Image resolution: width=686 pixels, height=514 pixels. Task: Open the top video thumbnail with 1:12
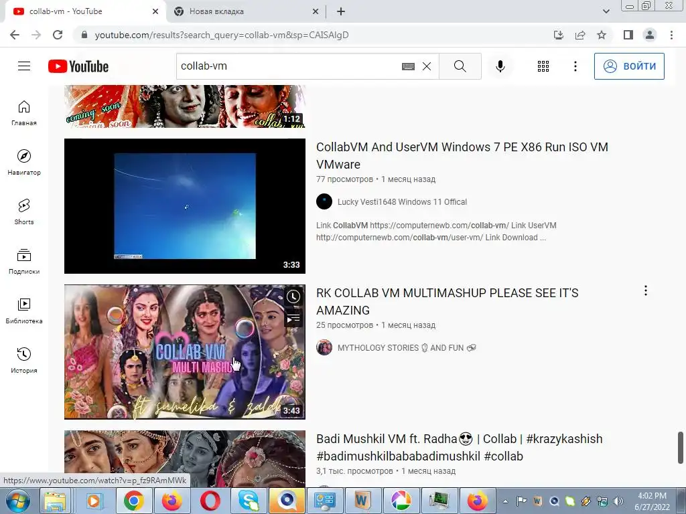point(185,106)
